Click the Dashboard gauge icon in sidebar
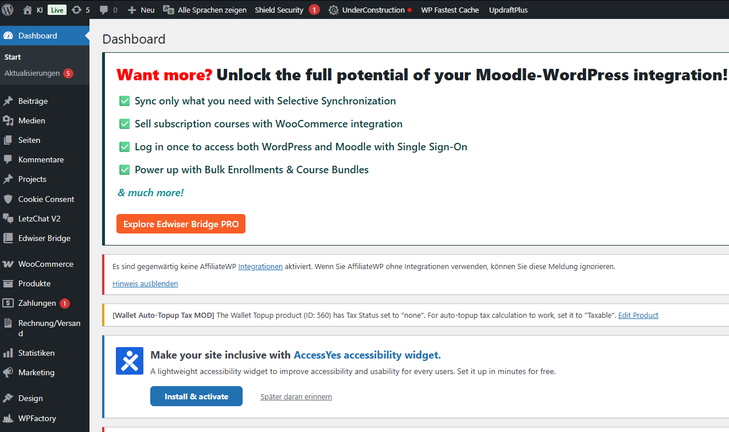Viewport: 729px width, 432px height. [8, 36]
